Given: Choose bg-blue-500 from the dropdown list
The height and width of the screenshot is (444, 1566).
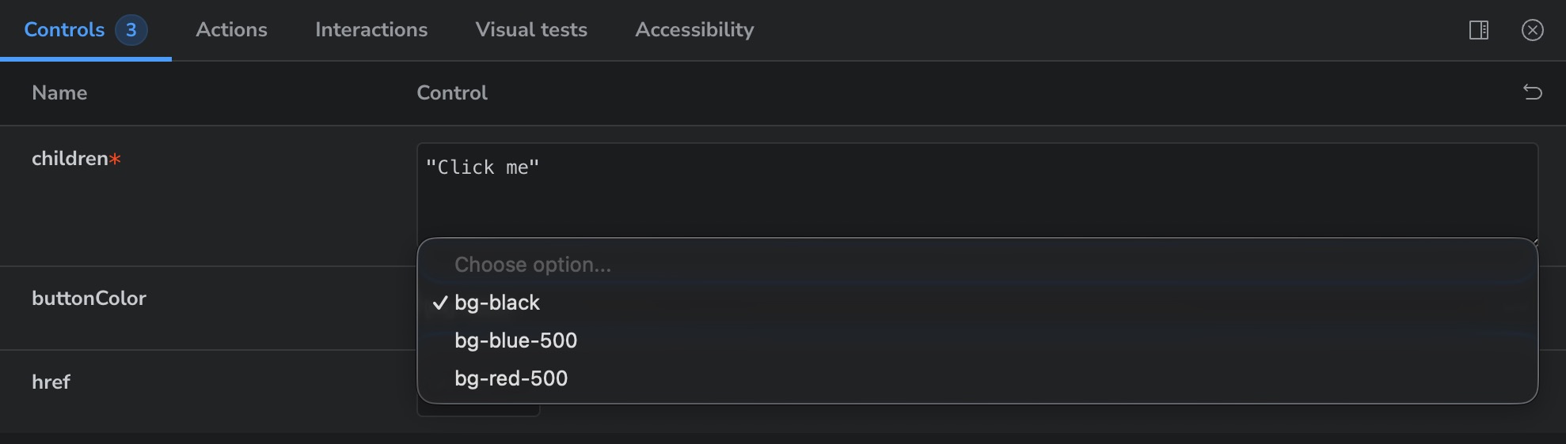Looking at the screenshot, I should (x=515, y=341).
